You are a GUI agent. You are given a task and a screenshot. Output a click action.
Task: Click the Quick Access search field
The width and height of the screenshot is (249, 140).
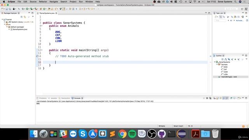231,9
